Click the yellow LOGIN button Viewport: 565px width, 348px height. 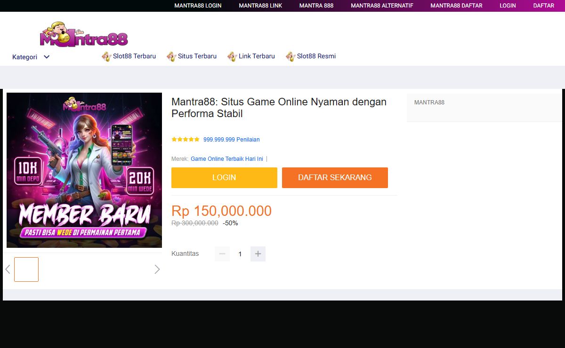[224, 178]
